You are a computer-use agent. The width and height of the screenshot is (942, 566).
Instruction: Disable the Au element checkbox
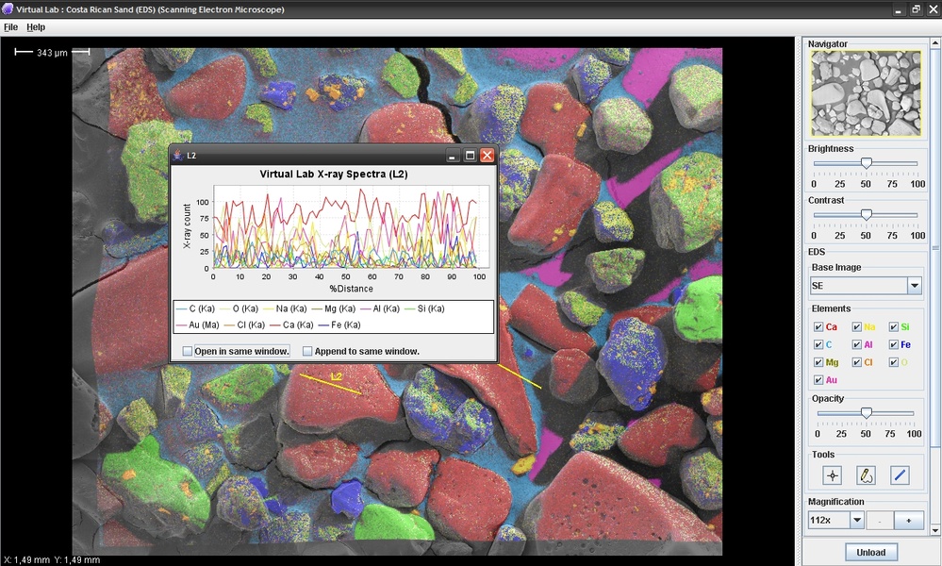pyautogui.click(x=818, y=380)
